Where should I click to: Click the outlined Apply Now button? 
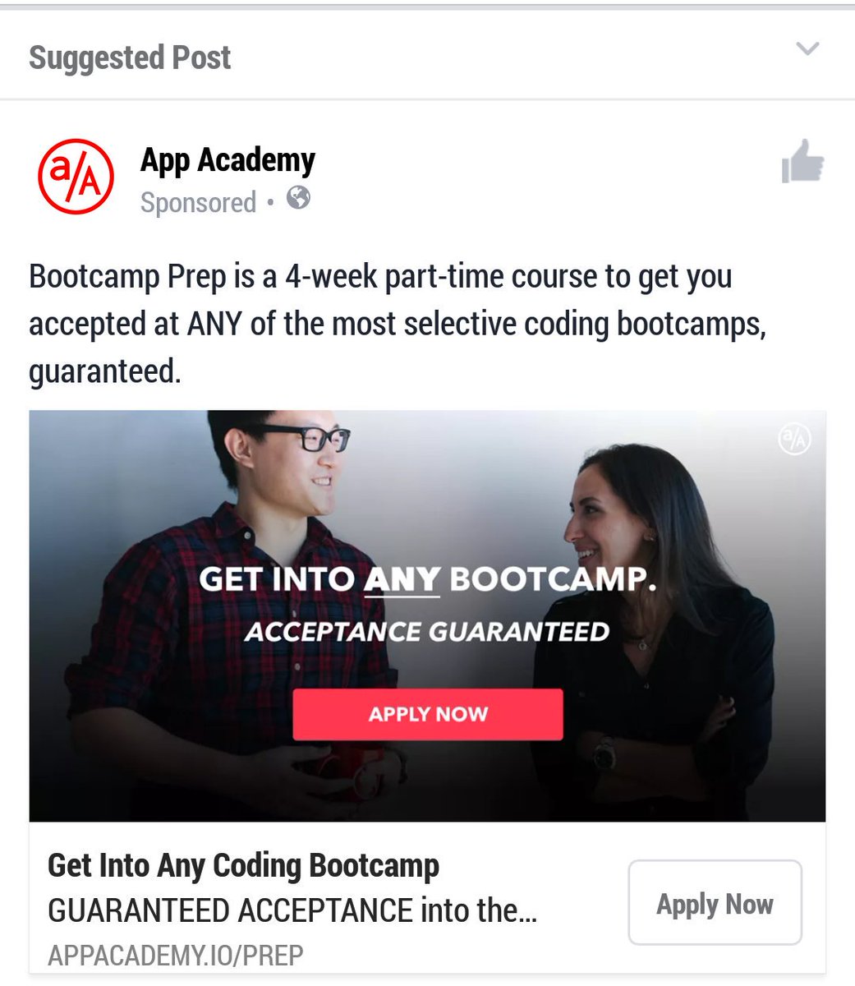pyautogui.click(x=715, y=902)
